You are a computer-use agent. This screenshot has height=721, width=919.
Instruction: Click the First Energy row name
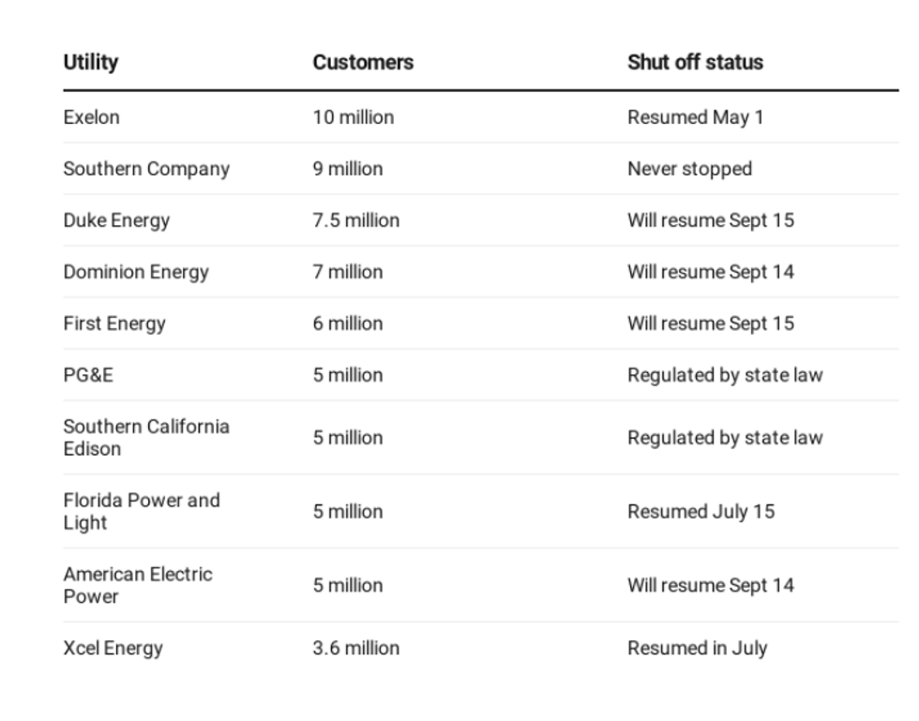tap(114, 324)
